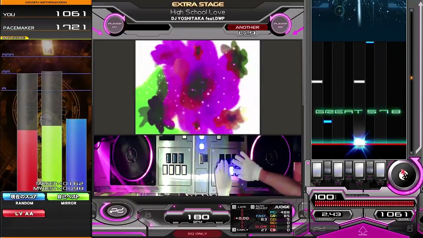Click the controller hand-cam video
The width and height of the screenshot is (423, 238).
coord(198,165)
